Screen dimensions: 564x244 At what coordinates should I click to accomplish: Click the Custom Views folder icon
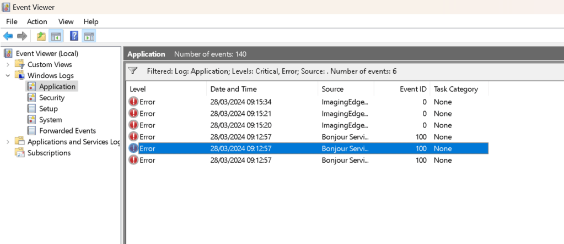click(x=19, y=64)
